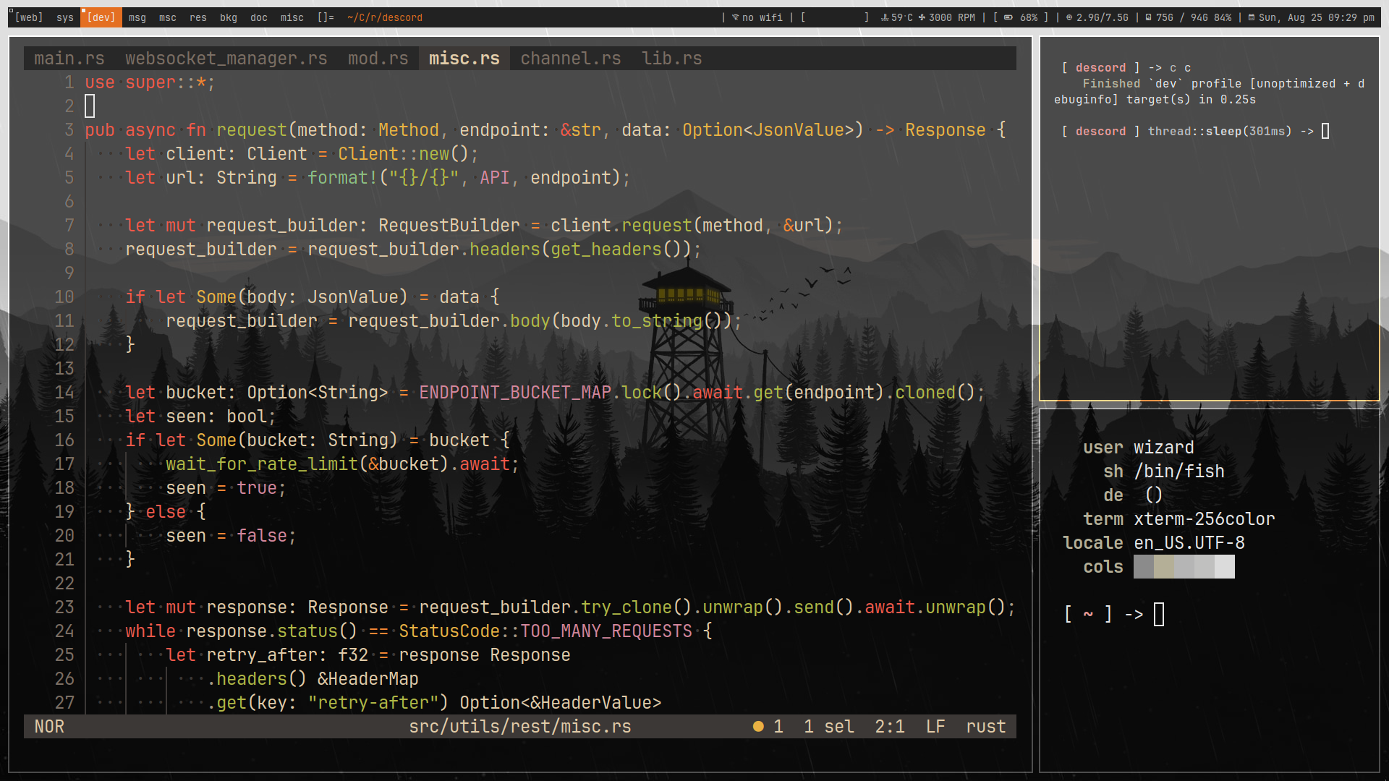Click the calendar icon beside the date
This screenshot has height=781, width=1389.
[1251, 17]
